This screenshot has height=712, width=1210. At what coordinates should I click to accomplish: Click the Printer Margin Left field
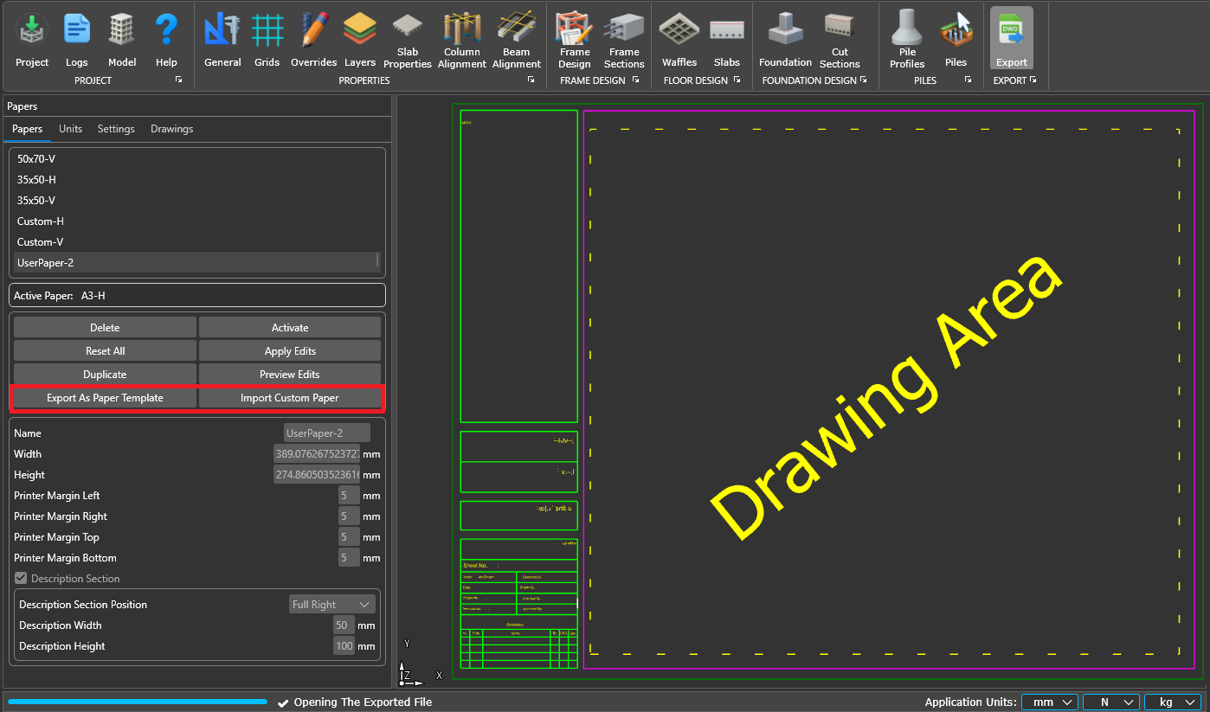(348, 496)
